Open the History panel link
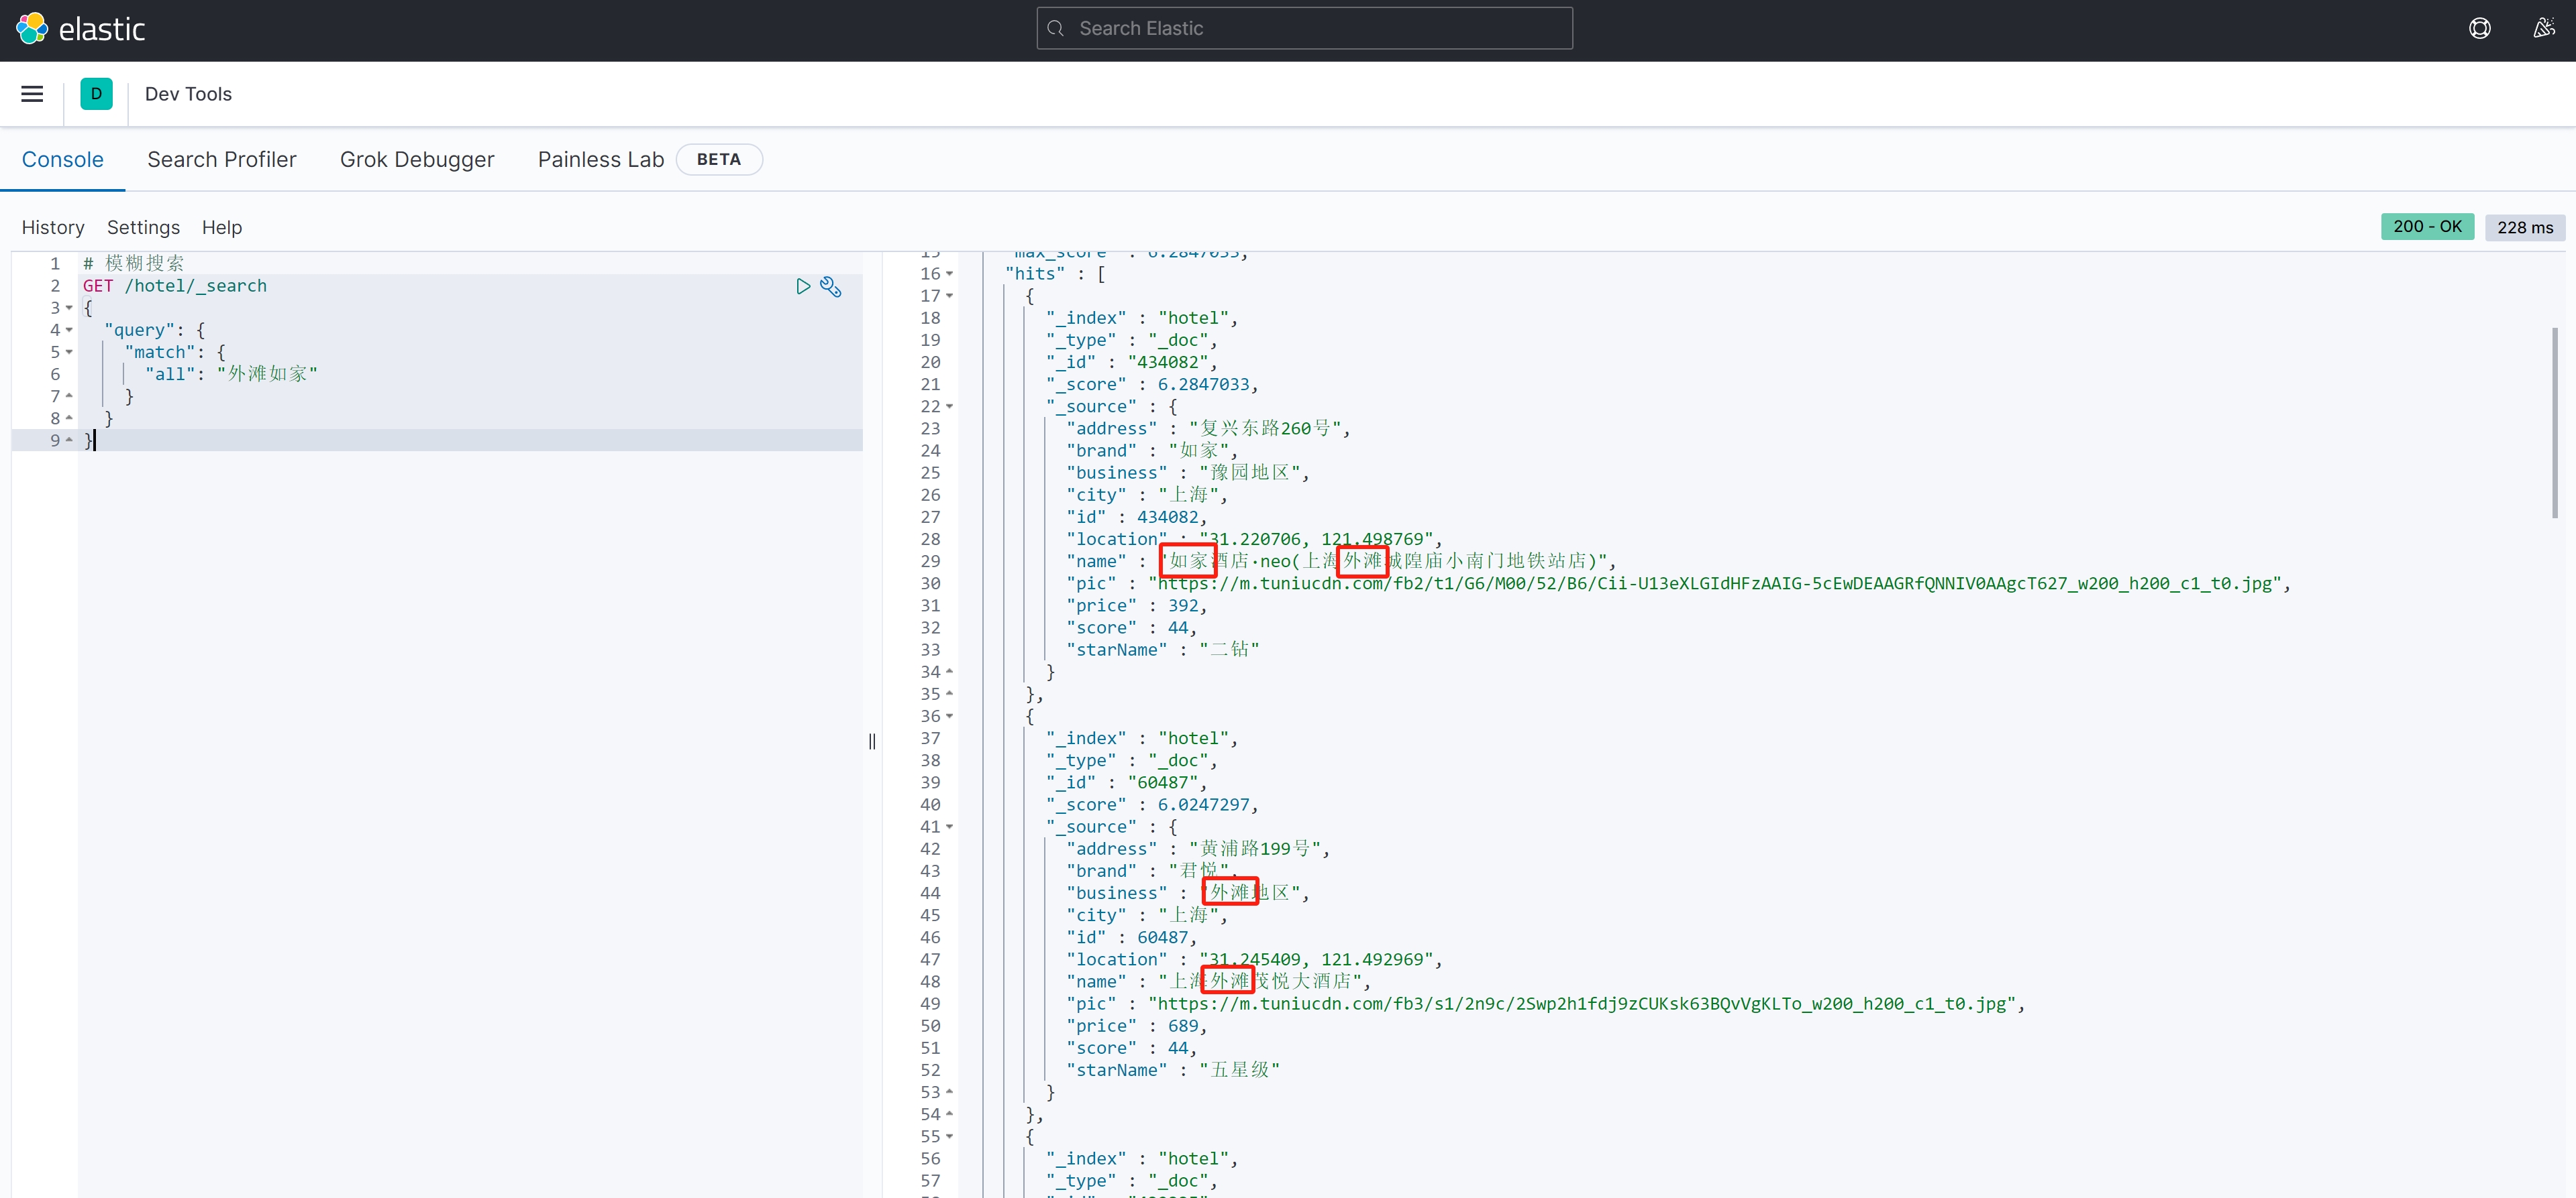Screen dimensions: 2576x1198 pyautogui.click(x=53, y=228)
